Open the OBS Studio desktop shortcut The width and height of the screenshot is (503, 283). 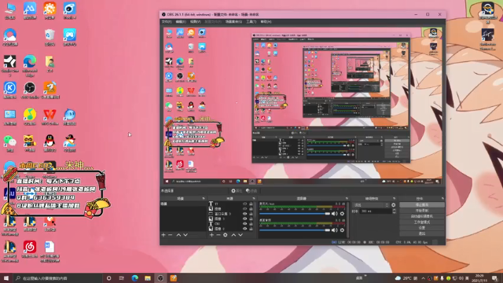click(x=30, y=90)
